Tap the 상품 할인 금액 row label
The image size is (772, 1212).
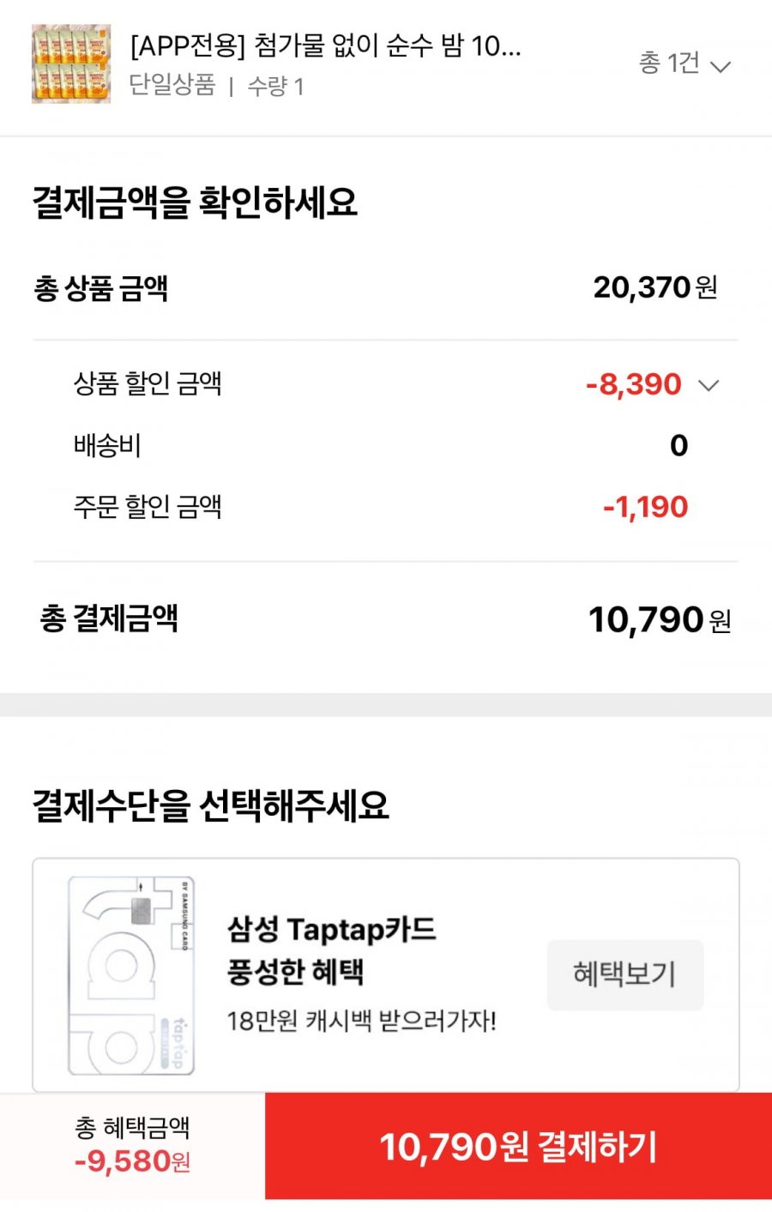pyautogui.click(x=148, y=383)
